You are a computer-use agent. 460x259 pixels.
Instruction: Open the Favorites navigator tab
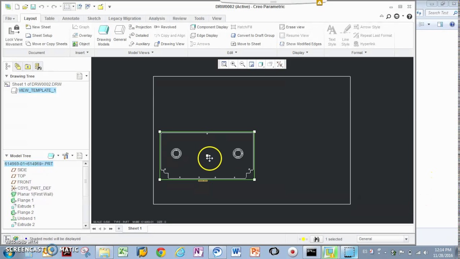point(28,67)
